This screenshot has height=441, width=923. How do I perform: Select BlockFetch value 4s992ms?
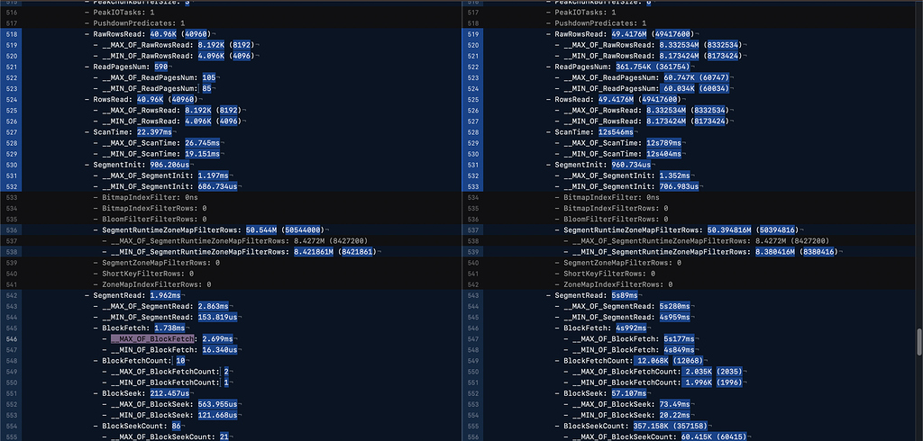631,328
